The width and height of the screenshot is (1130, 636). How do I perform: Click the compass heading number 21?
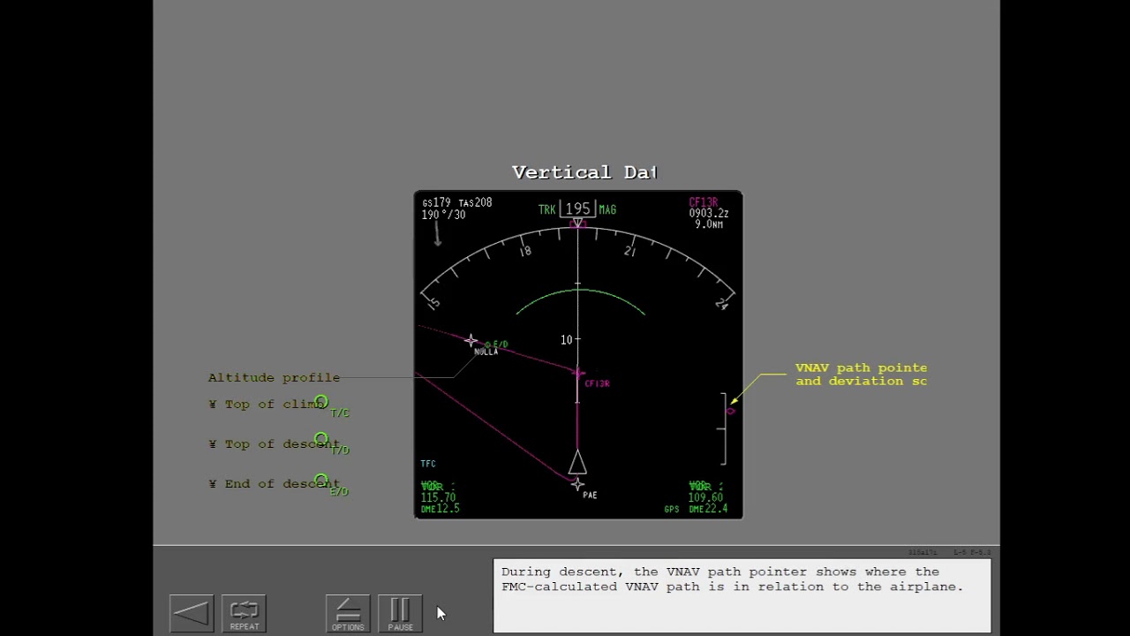629,252
